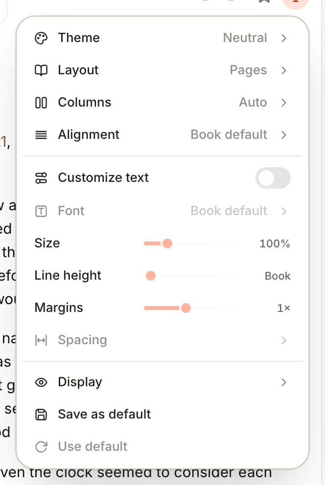Image resolution: width=325 pixels, height=485 pixels.
Task: Open the Layout menu item
Action: coord(162,70)
